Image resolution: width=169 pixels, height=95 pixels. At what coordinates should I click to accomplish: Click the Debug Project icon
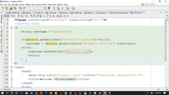tap(68, 8)
